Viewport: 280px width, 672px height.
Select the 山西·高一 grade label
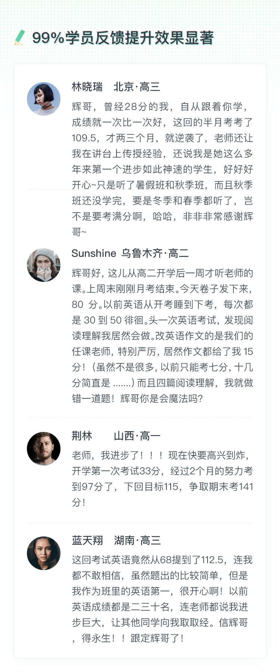137,436
